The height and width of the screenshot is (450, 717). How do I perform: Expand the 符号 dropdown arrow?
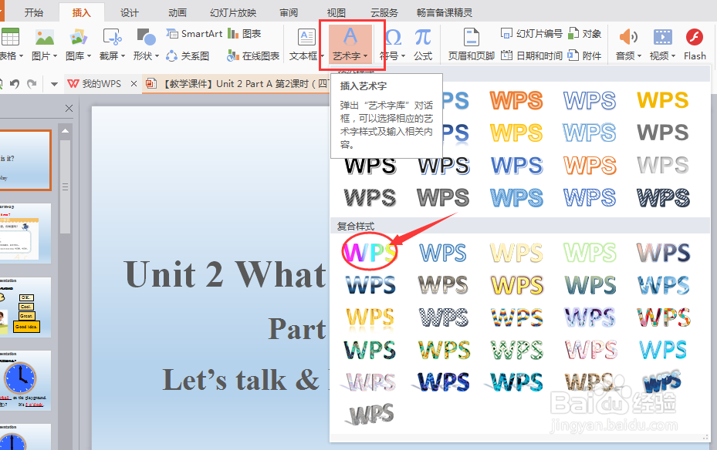click(x=404, y=56)
